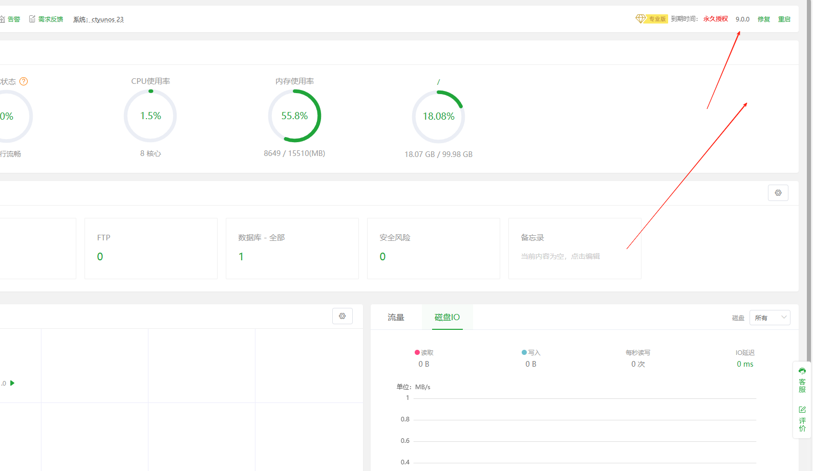This screenshot has height=471, width=813.
Task: Click the 需求反馈 edit icon
Action: coord(32,19)
